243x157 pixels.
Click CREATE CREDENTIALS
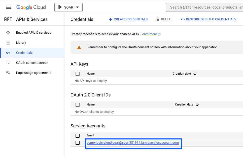pos(128,19)
